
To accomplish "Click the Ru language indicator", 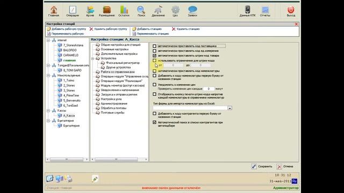I will click(x=295, y=181).
